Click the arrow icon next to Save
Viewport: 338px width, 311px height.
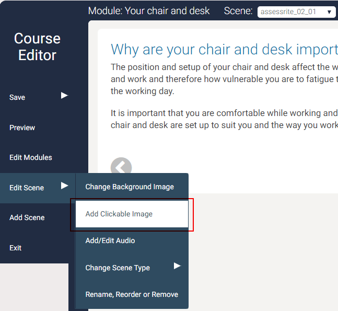64,96
